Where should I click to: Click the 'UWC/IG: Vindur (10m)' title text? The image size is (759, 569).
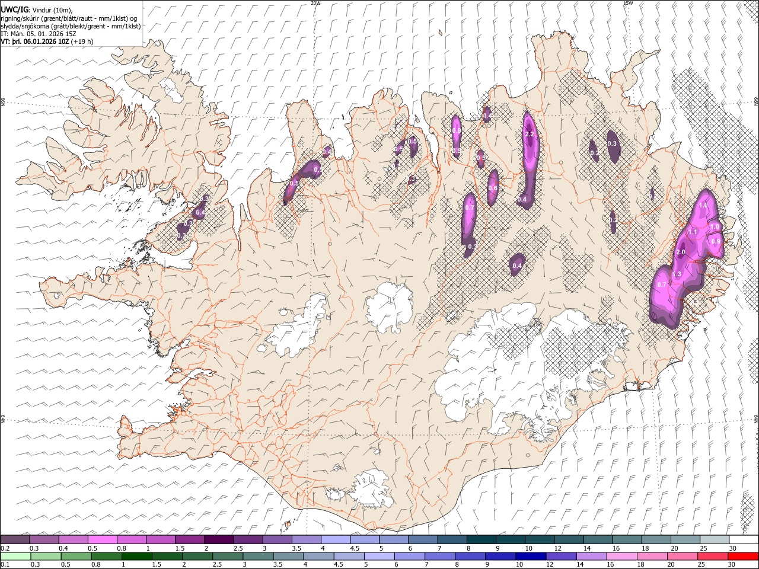(x=37, y=10)
